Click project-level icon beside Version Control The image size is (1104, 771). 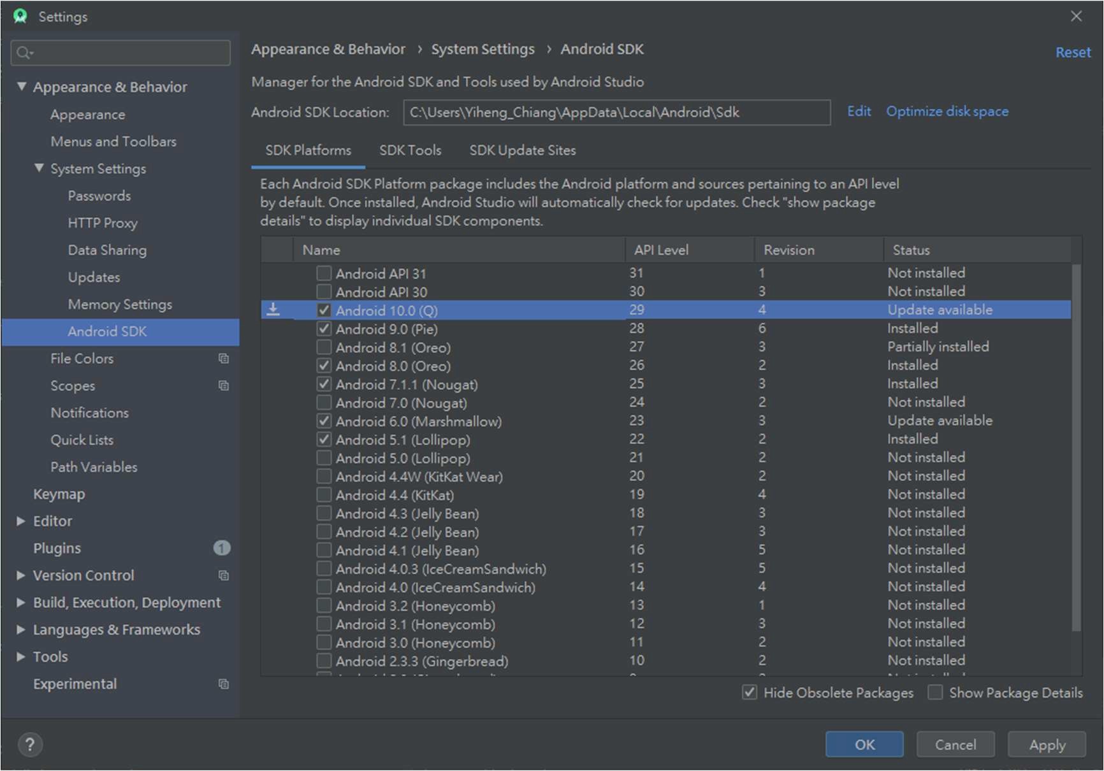pyautogui.click(x=223, y=575)
